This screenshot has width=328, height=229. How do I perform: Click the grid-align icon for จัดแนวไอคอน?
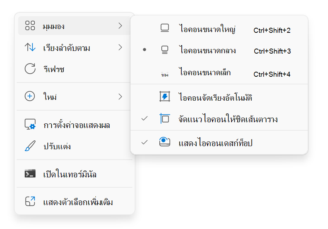tap(165, 118)
